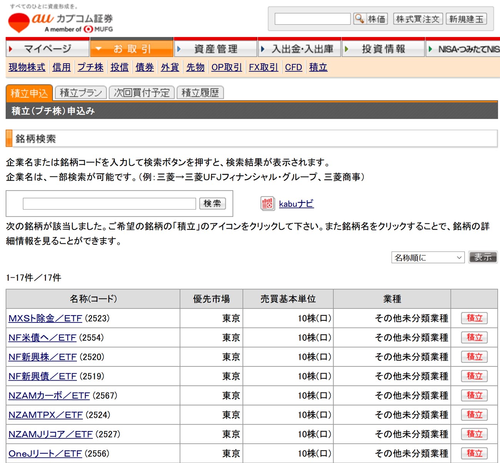Go to FX取引 link
Viewport: 500px width, 463px height.
263,67
